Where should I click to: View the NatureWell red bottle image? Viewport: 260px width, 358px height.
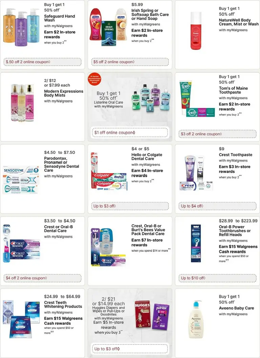click(196, 31)
